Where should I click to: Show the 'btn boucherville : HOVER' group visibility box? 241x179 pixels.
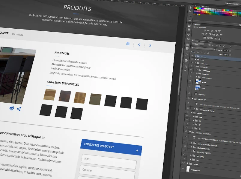click(x=185, y=142)
